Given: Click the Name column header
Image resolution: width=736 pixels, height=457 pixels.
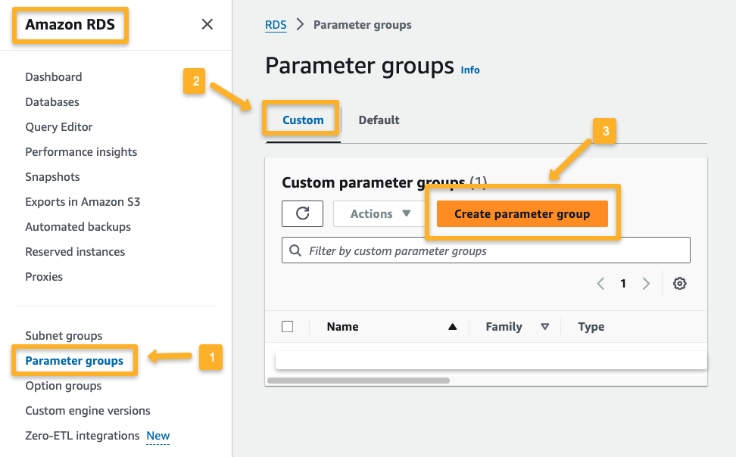Looking at the screenshot, I should 343,327.
